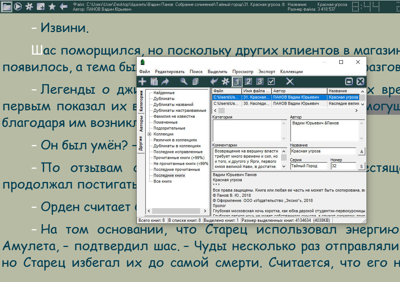Open reader settings gear in top bar
The image size is (400, 282).
pos(29,6)
